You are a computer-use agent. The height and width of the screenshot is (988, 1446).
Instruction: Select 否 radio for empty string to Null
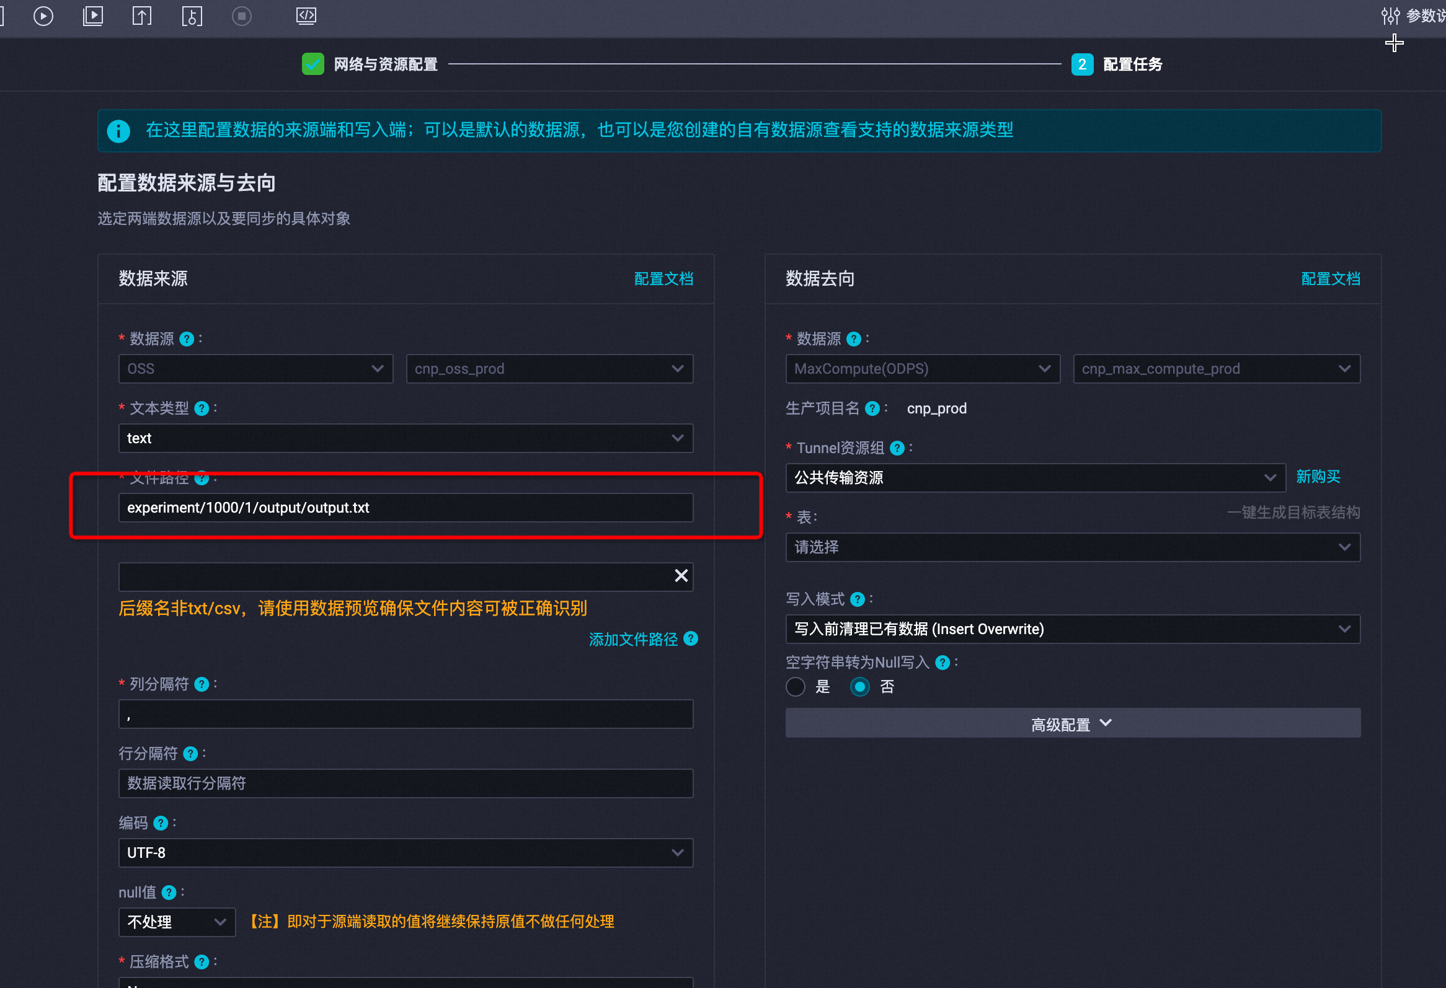click(x=860, y=687)
